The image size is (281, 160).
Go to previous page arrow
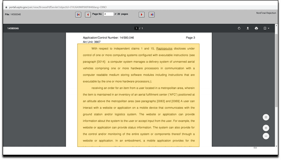click(88, 15)
